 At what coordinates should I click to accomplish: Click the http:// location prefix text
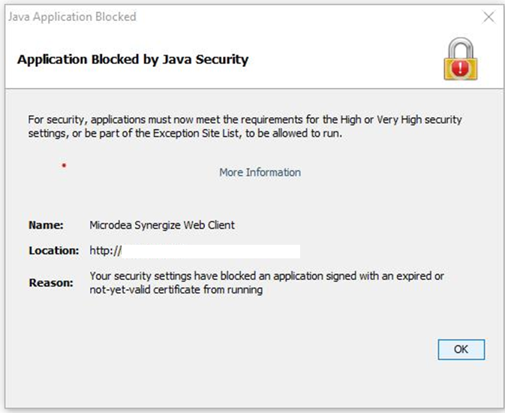(105, 251)
